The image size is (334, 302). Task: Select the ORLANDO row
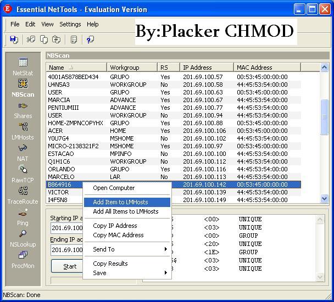click(174, 169)
